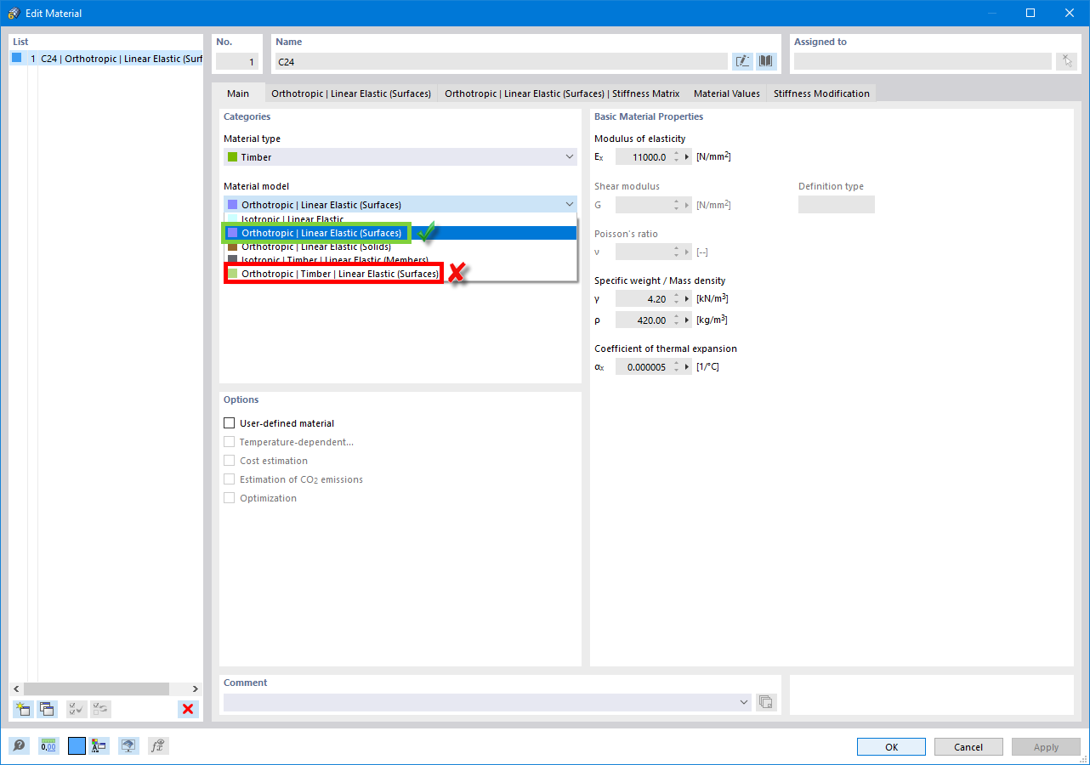Click the display view monitor icon
Screen dimensions: 1090x765
[128, 746]
